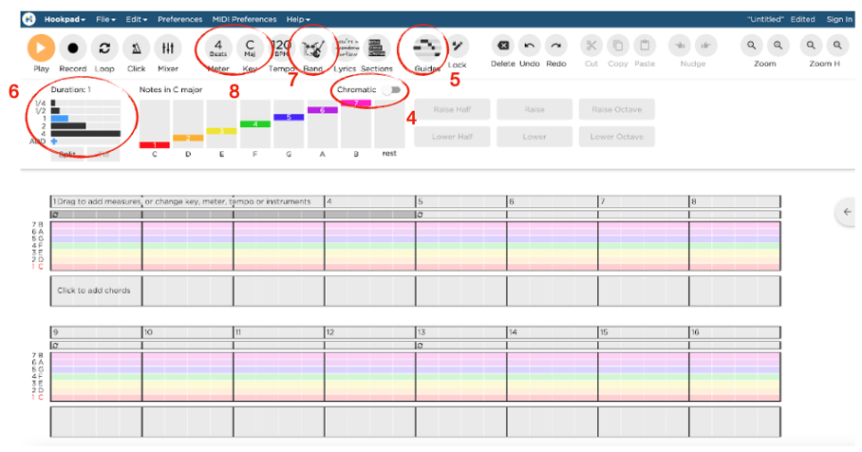This screenshot has height=452, width=862.
Task: Click the Guides icon
Action: point(427,47)
